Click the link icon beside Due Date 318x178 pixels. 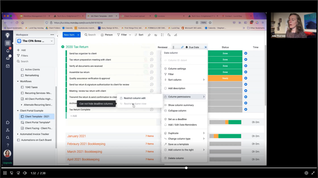[x=182, y=47]
